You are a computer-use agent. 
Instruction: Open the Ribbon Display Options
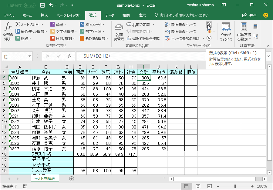click(224, 5)
